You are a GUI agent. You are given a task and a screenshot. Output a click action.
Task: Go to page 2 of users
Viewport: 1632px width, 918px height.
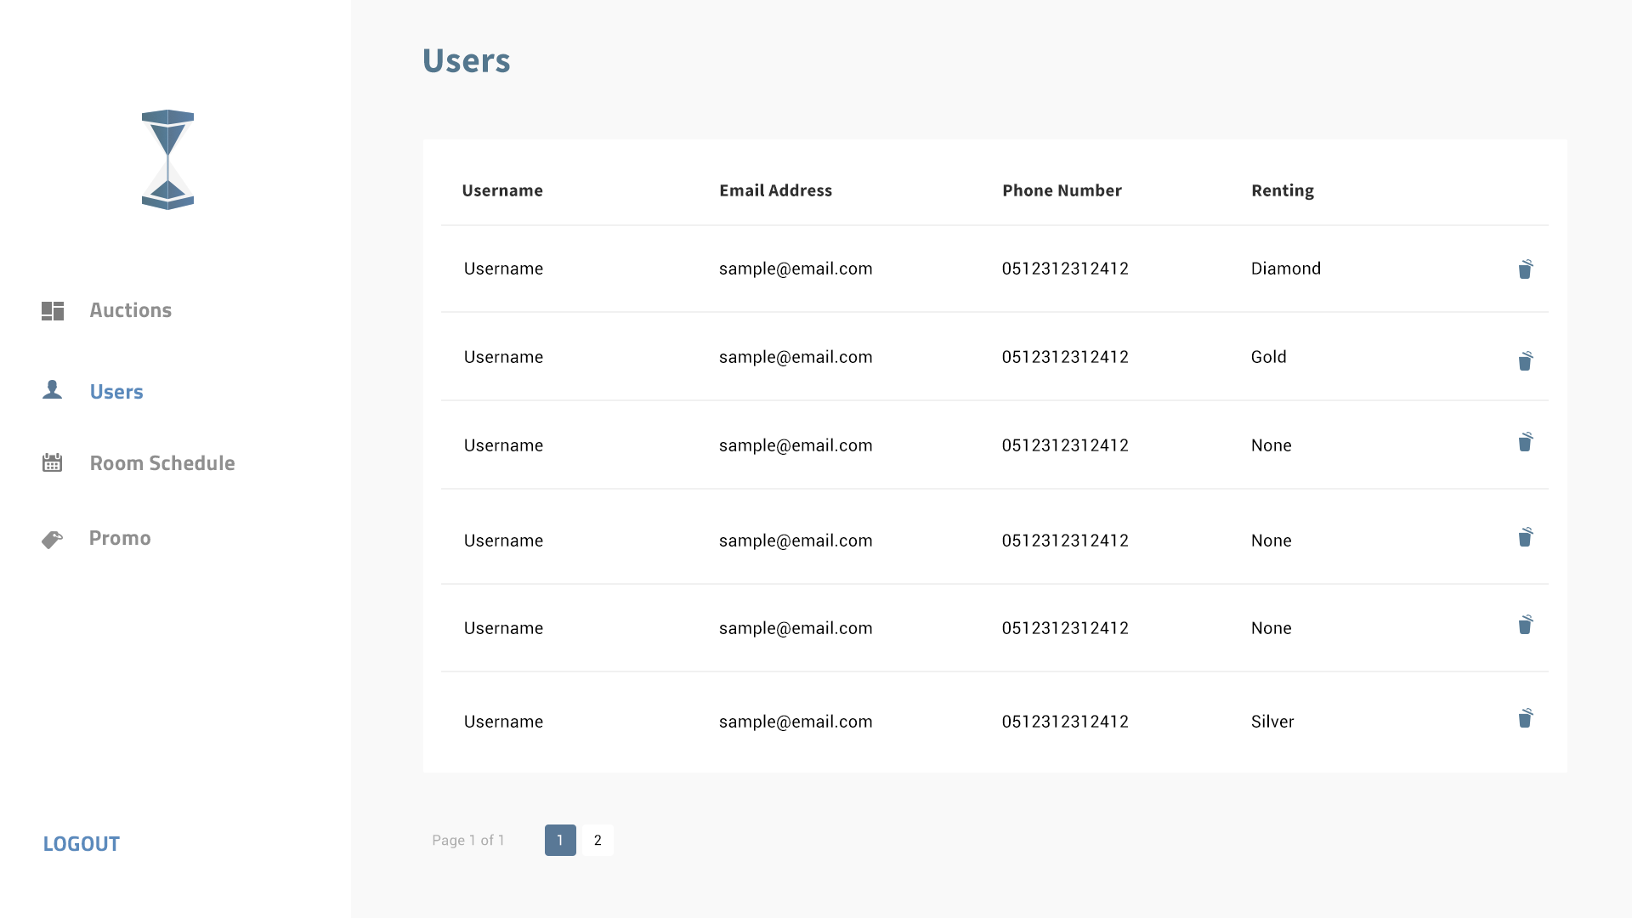598,840
